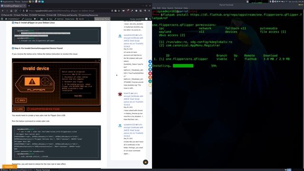304x171 pixels.
Task: Click the scroll-to-top round button
Action: click(x=146, y=162)
